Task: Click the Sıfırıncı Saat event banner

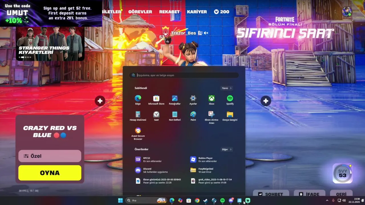Action: [x=285, y=28]
